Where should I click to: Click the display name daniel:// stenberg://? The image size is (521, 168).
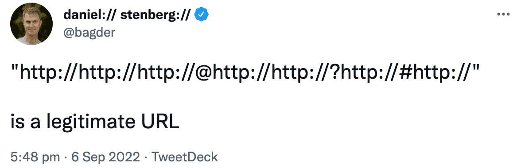coord(126,15)
